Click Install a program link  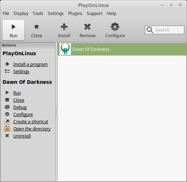coord(30,64)
